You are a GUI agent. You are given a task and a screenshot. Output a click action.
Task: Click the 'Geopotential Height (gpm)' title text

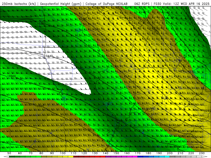61,4
